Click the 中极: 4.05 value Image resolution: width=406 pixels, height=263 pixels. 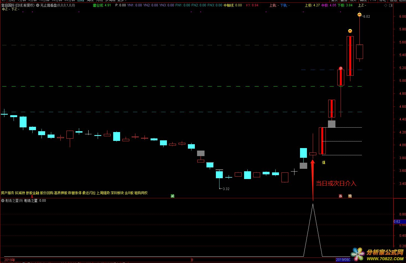click(329, 5)
